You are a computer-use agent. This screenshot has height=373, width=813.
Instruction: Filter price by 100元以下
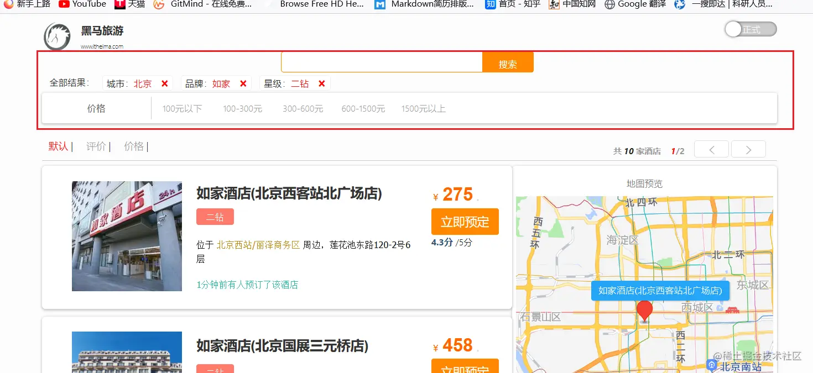(182, 109)
